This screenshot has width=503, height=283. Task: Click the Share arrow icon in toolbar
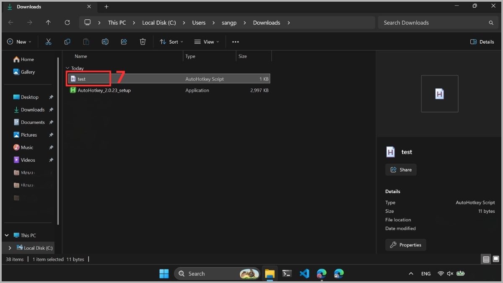(x=124, y=42)
